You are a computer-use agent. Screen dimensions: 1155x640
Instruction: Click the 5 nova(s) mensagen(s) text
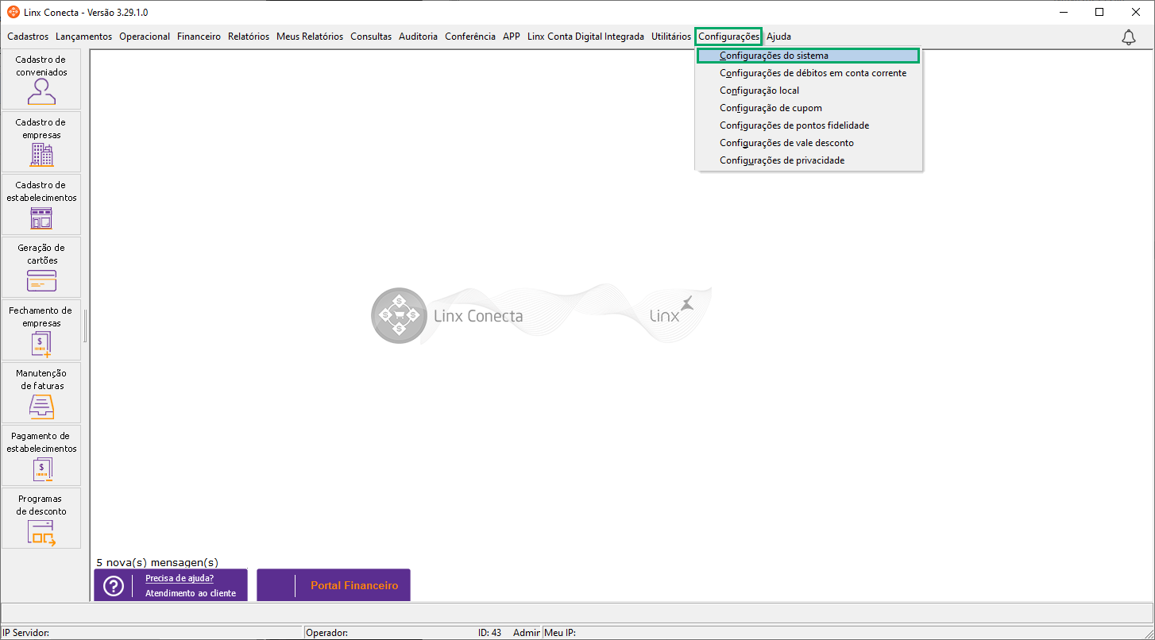click(x=157, y=562)
